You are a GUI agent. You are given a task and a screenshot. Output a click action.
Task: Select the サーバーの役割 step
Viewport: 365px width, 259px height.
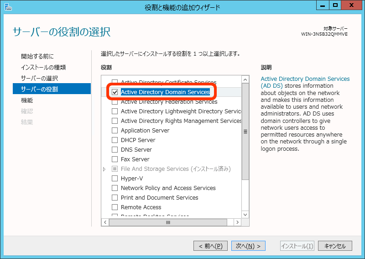(52, 89)
